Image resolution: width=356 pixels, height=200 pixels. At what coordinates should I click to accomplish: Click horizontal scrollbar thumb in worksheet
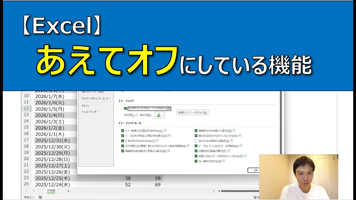[x=240, y=191]
